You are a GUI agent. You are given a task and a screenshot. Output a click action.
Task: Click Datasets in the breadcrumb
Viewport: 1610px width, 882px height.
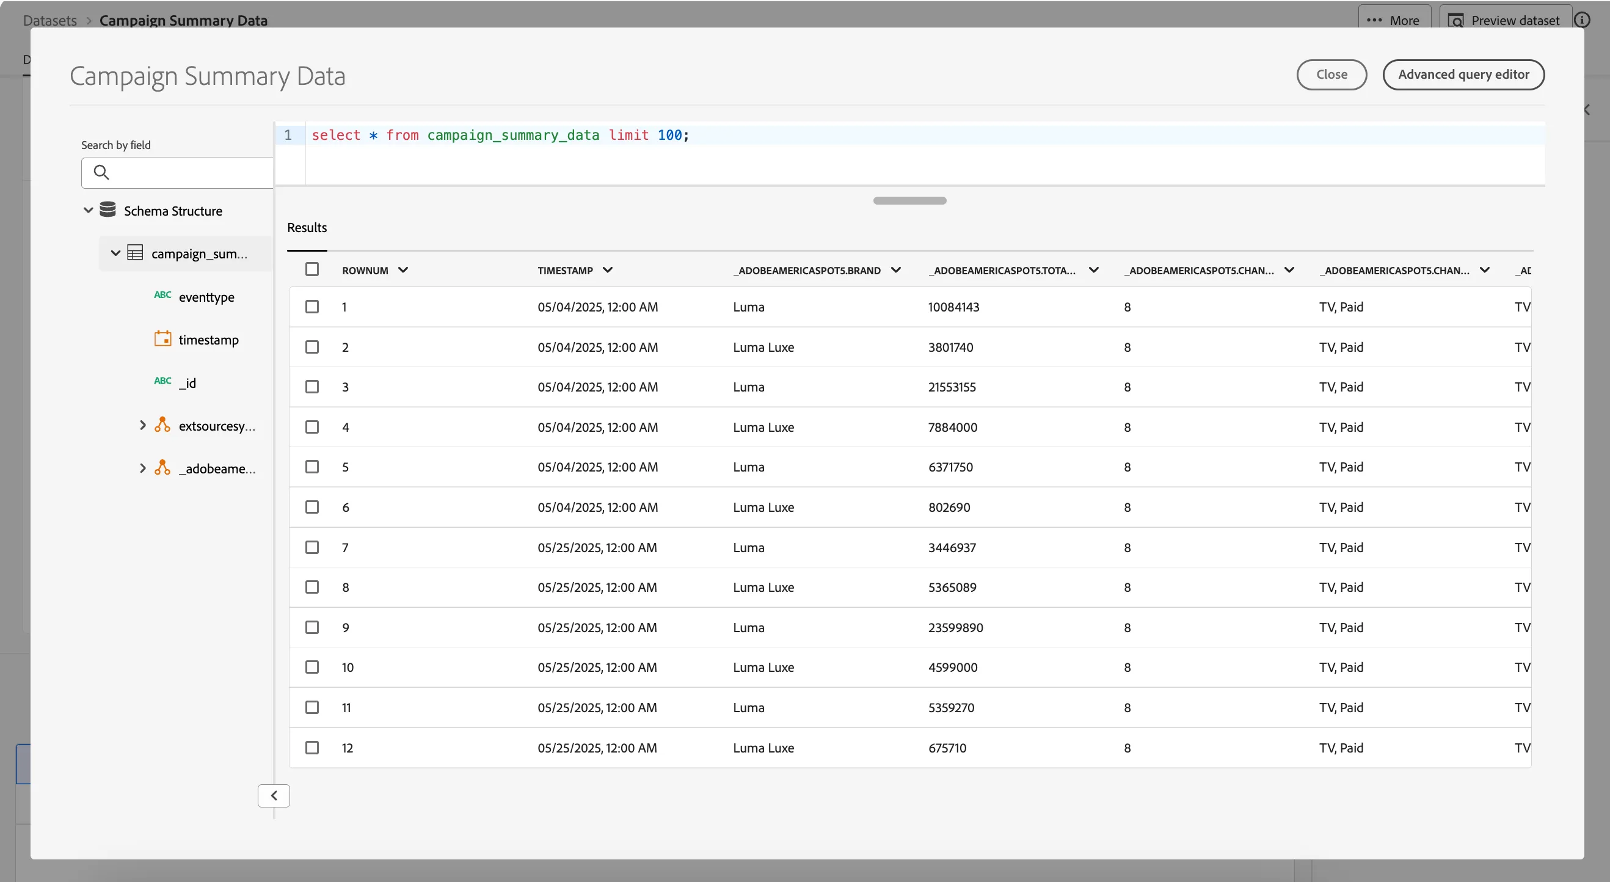(50, 20)
